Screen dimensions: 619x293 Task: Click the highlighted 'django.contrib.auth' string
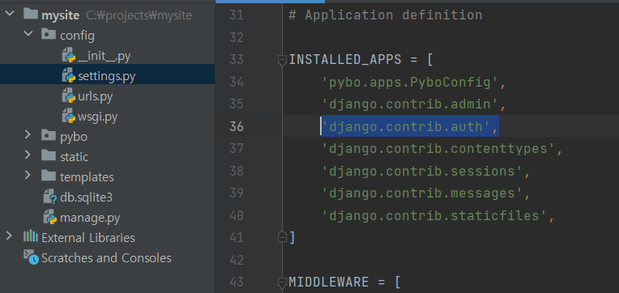tap(406, 126)
